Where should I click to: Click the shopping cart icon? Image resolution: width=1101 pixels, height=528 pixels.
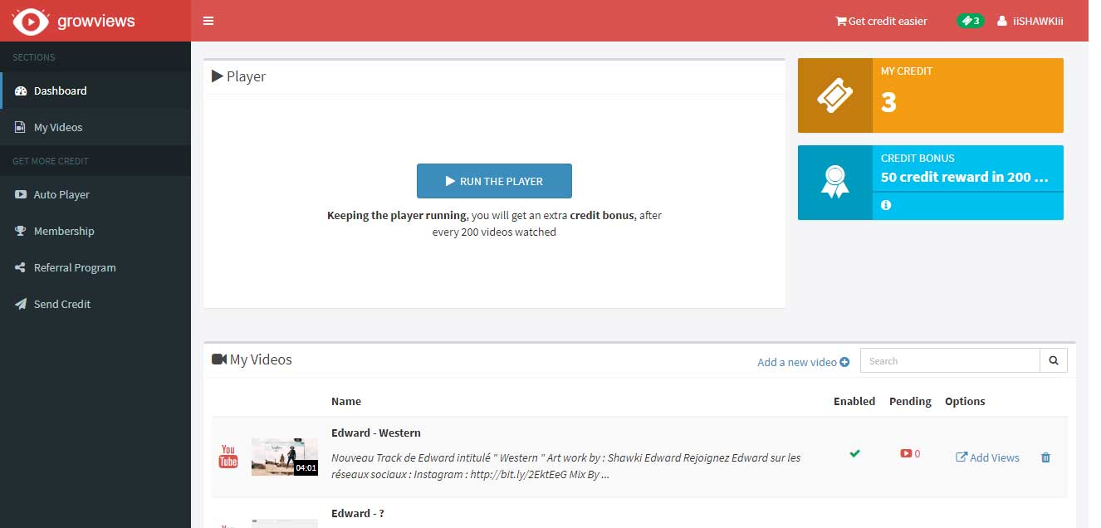840,21
